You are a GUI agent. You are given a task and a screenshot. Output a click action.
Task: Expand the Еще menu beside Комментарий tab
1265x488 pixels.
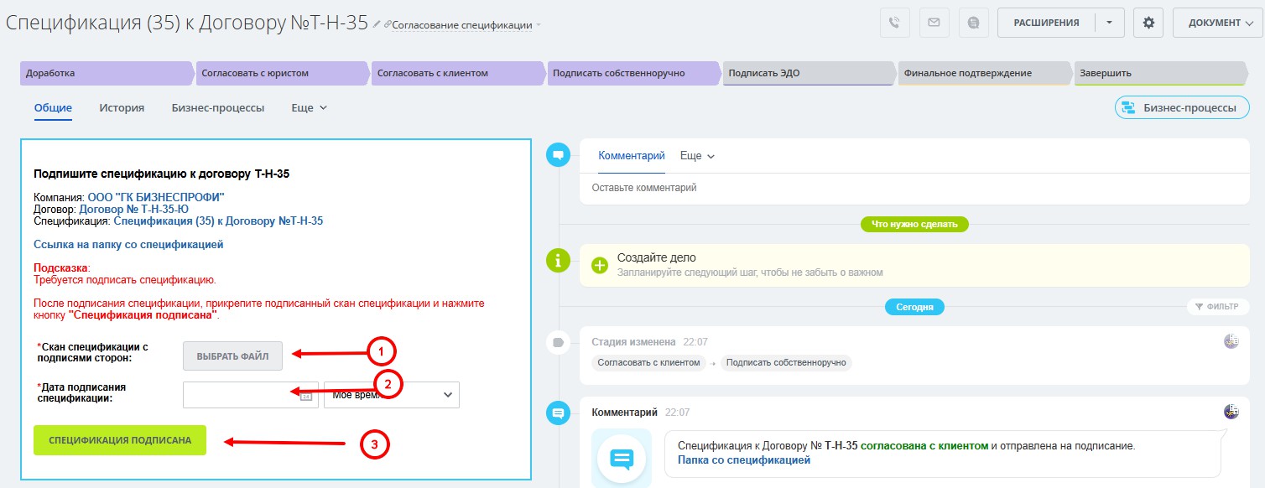(x=697, y=156)
